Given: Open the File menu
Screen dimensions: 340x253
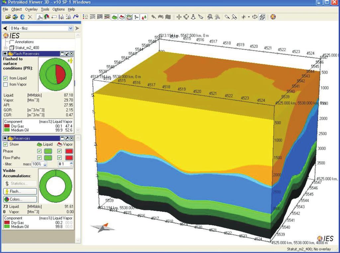Looking at the screenshot, I should pos(5,9).
